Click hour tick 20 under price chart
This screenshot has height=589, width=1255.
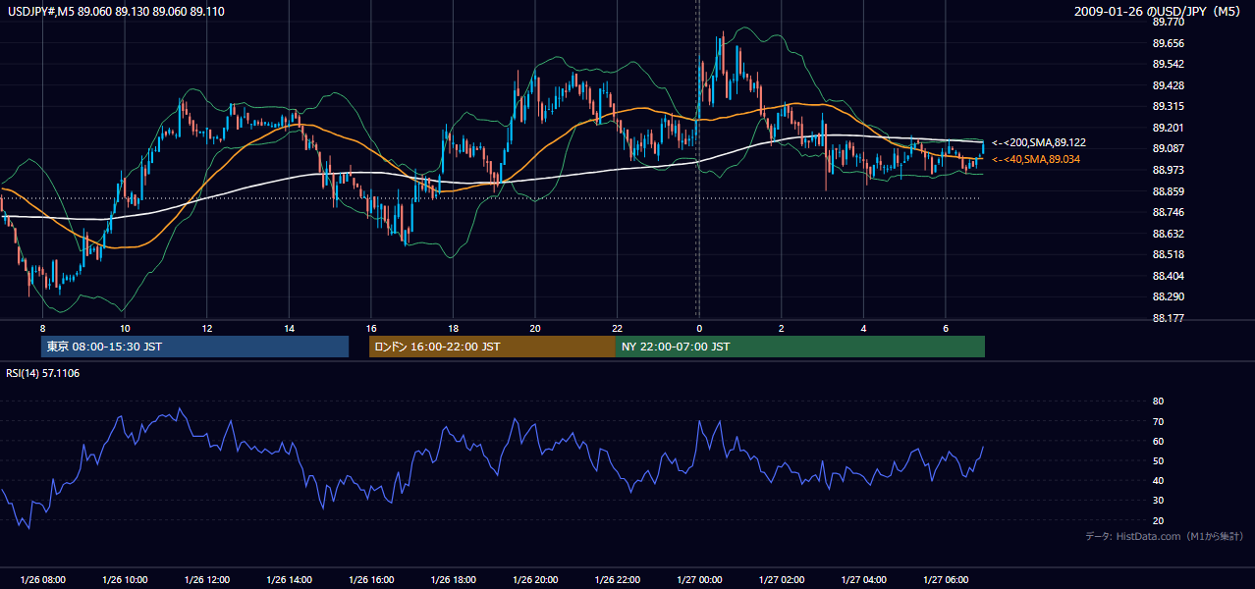pos(534,328)
